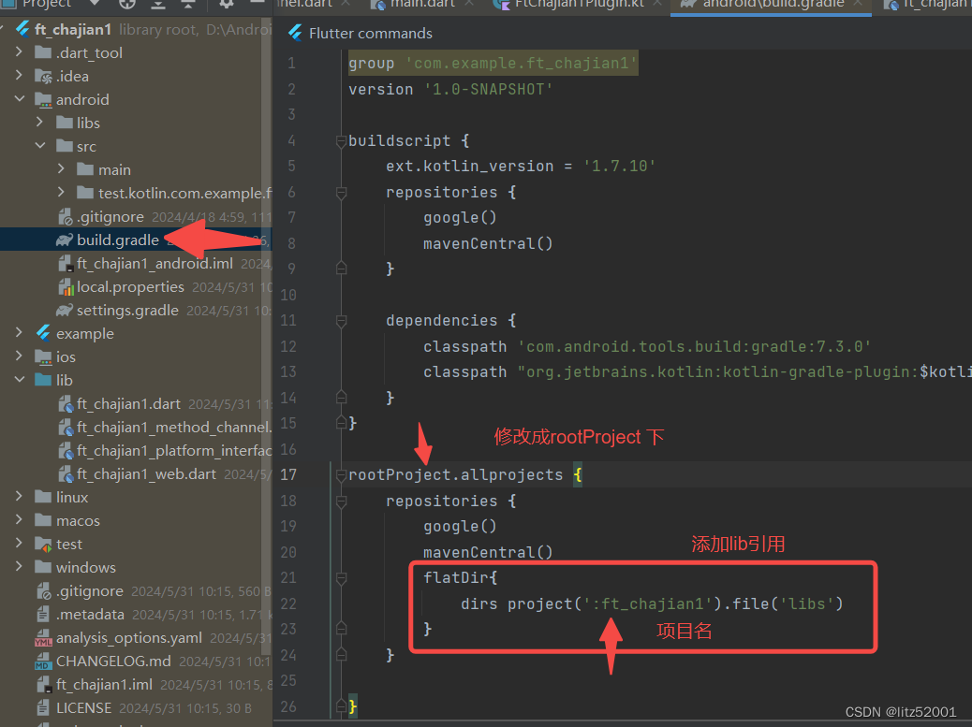Open Project panel settings gear
The width and height of the screenshot is (972, 727).
tap(227, 3)
